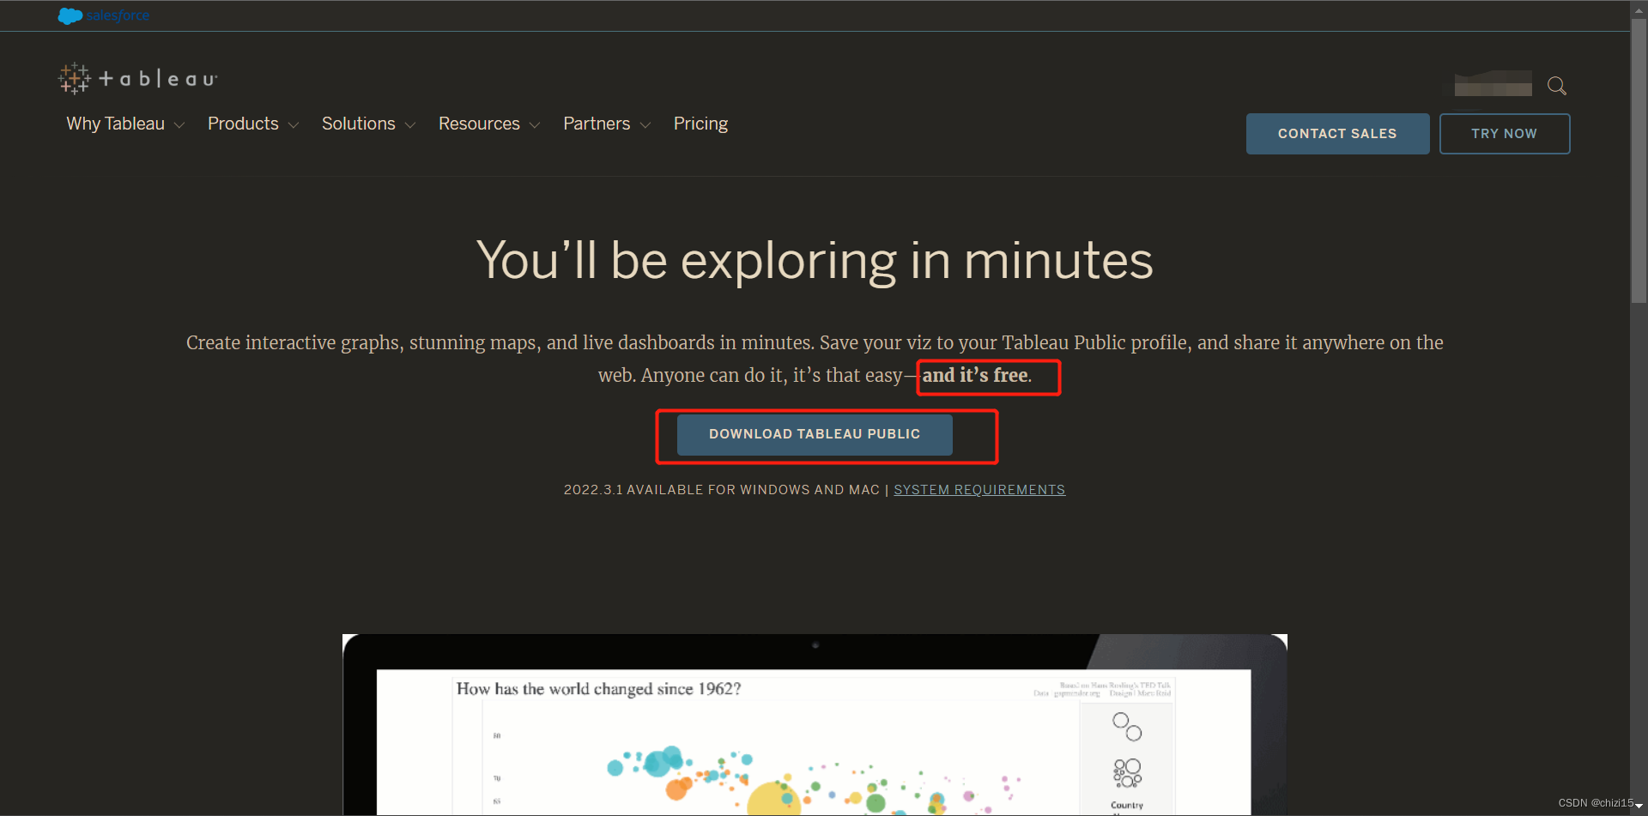The height and width of the screenshot is (816, 1648).
Task: Expand the Resources menu chevron
Action: [x=535, y=125]
